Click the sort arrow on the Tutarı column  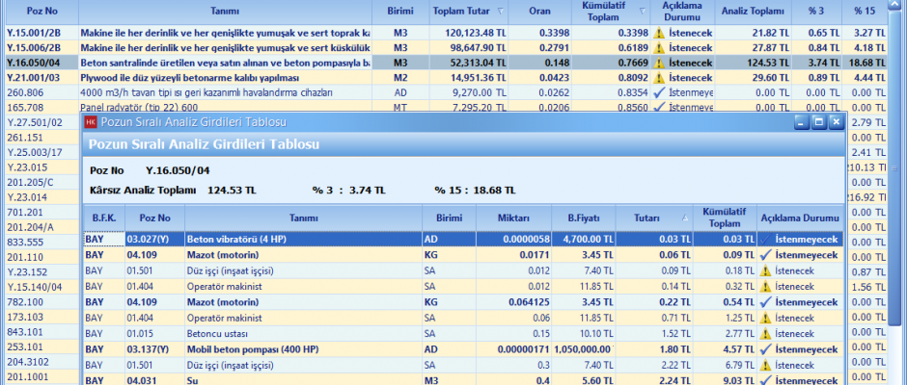684,218
